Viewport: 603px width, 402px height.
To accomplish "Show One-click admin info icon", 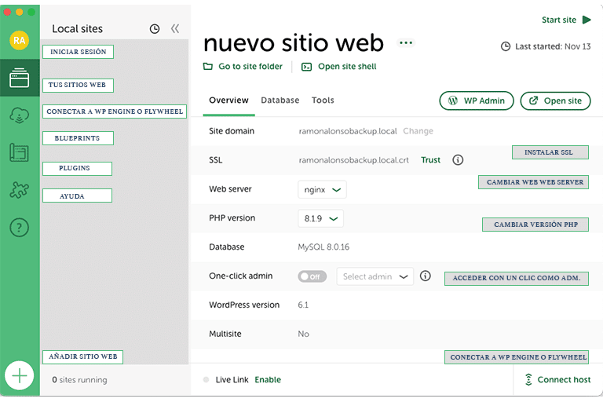I will pos(426,276).
